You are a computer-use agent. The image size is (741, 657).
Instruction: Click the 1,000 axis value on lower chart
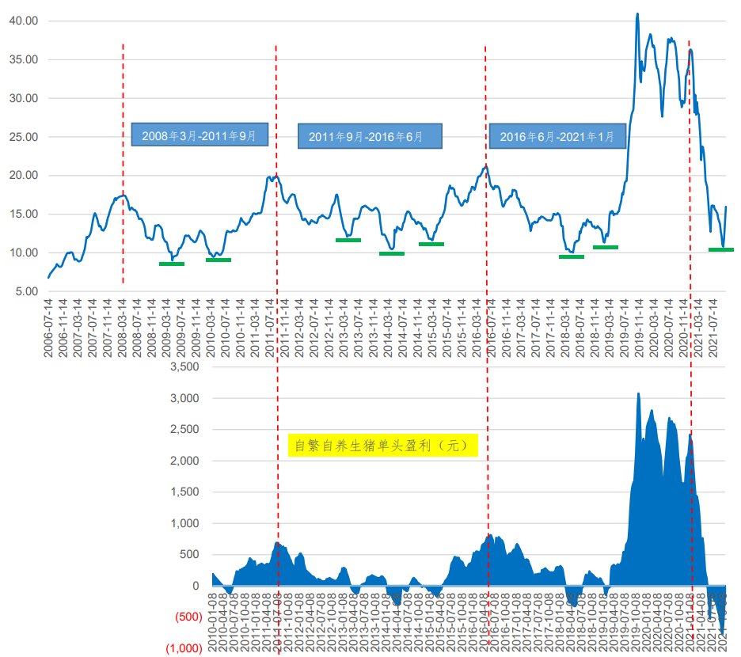click(x=184, y=523)
